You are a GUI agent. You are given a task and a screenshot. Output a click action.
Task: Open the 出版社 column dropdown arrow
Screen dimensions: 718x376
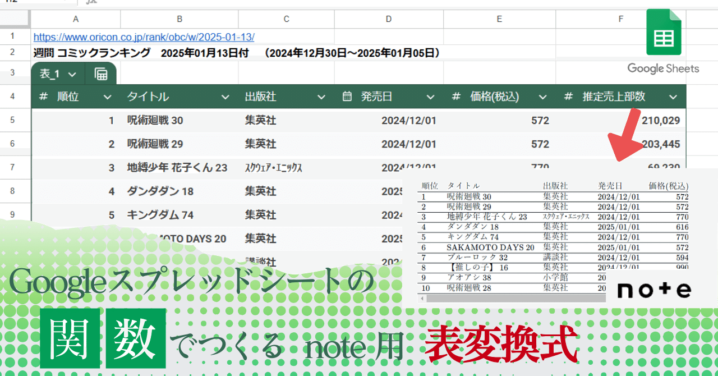point(321,97)
